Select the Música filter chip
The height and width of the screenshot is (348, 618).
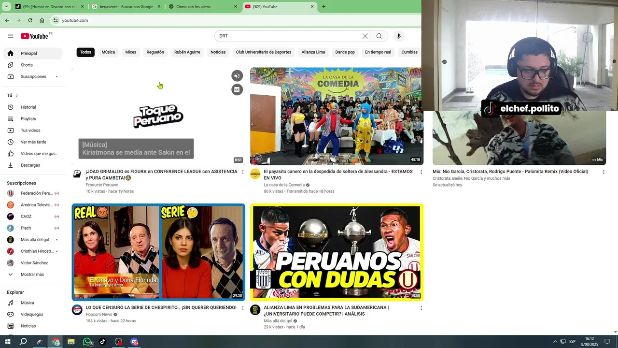[x=108, y=52]
